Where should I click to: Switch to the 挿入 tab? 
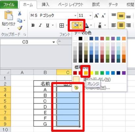pos(46,5)
